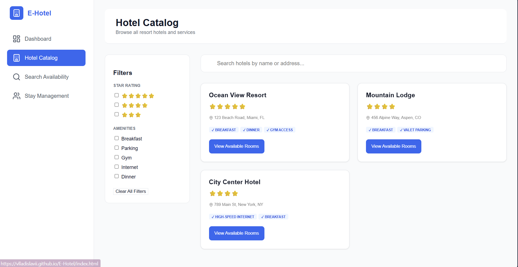
Task: Enable the Breakfast amenity filter
Action: pos(116,138)
